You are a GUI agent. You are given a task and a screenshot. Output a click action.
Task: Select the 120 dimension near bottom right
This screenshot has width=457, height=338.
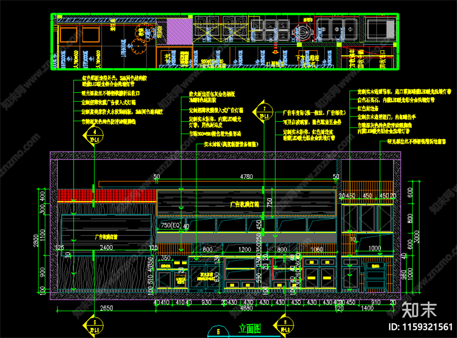point(339,308)
